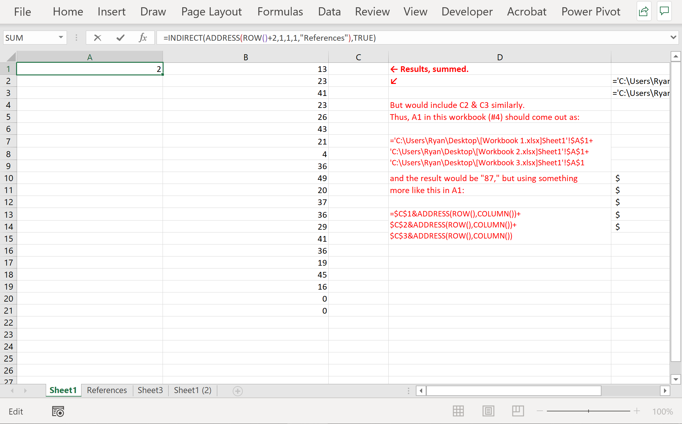This screenshot has height=424, width=682.
Task: Switch to Page Break Preview mode
Action: [518, 411]
